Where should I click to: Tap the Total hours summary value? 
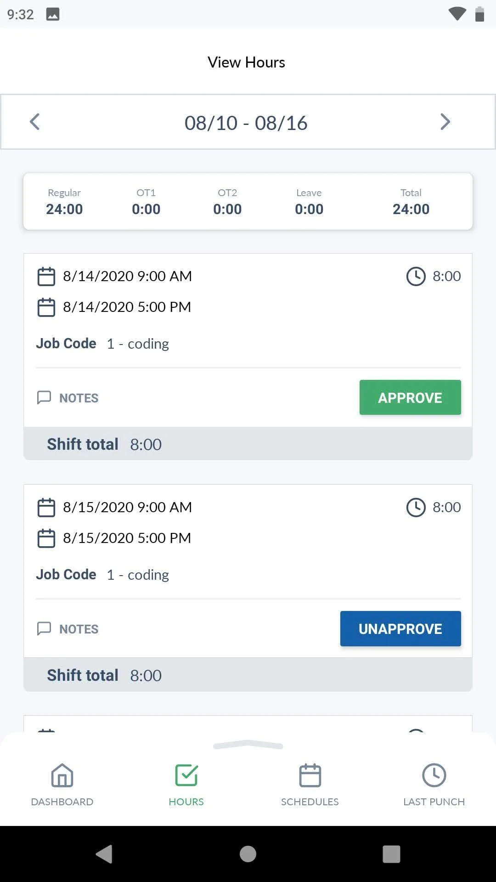(x=411, y=209)
